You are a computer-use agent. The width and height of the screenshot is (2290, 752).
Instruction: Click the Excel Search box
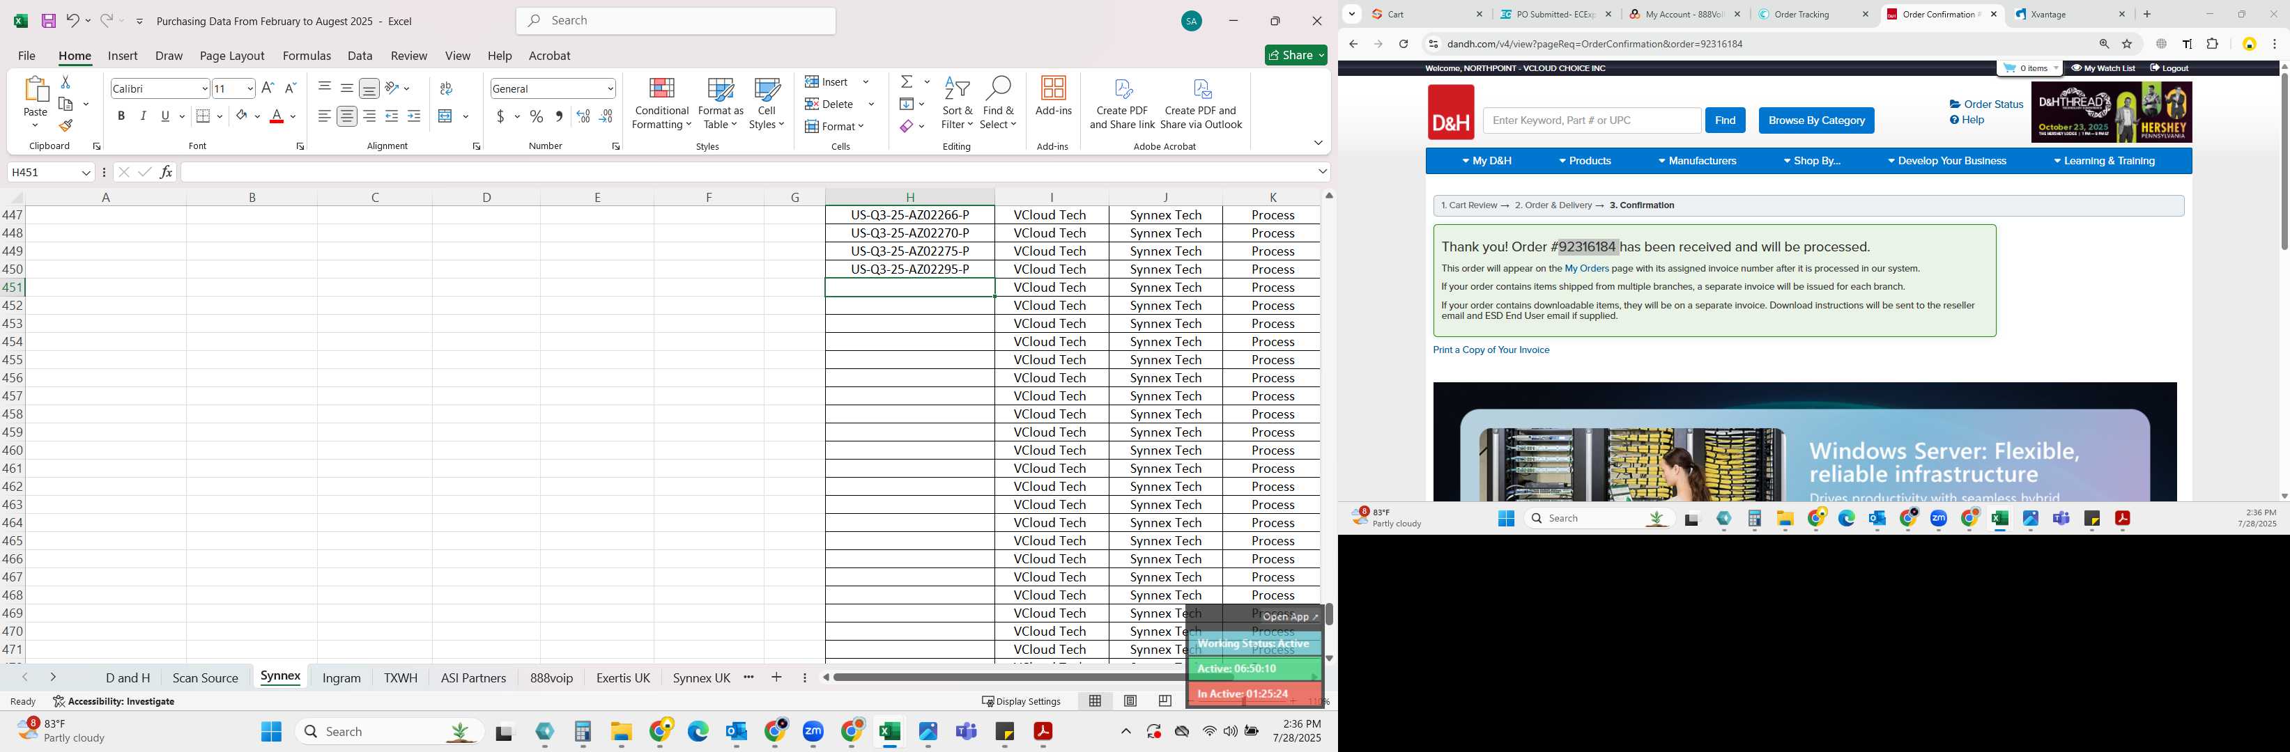pyautogui.click(x=675, y=20)
